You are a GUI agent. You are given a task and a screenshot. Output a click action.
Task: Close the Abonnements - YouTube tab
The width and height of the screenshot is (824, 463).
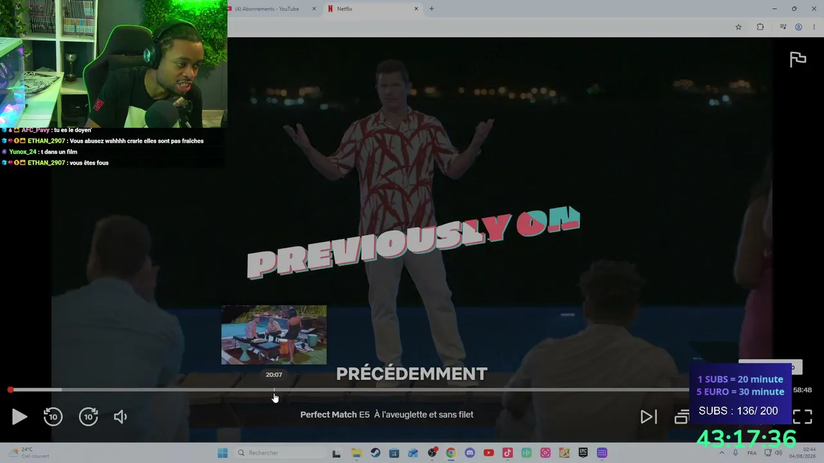[x=314, y=9]
